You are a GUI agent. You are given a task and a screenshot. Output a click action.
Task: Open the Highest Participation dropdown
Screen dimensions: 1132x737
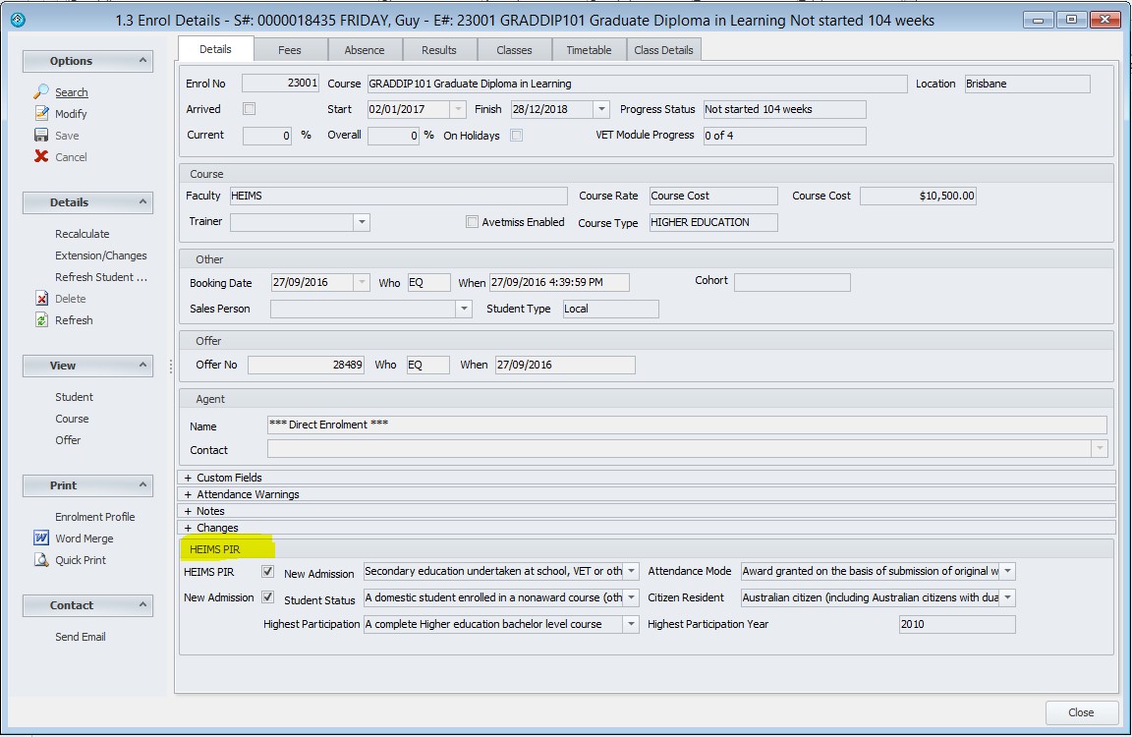click(631, 624)
